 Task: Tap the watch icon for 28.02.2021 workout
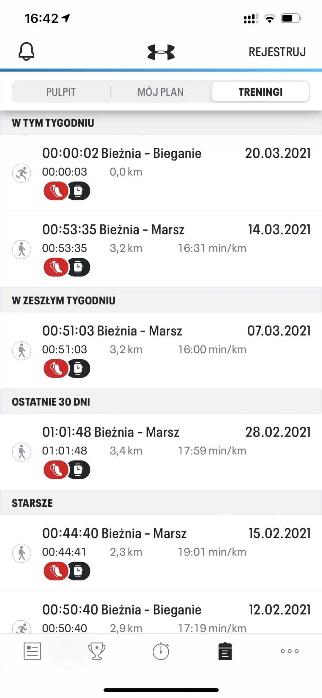tap(79, 470)
